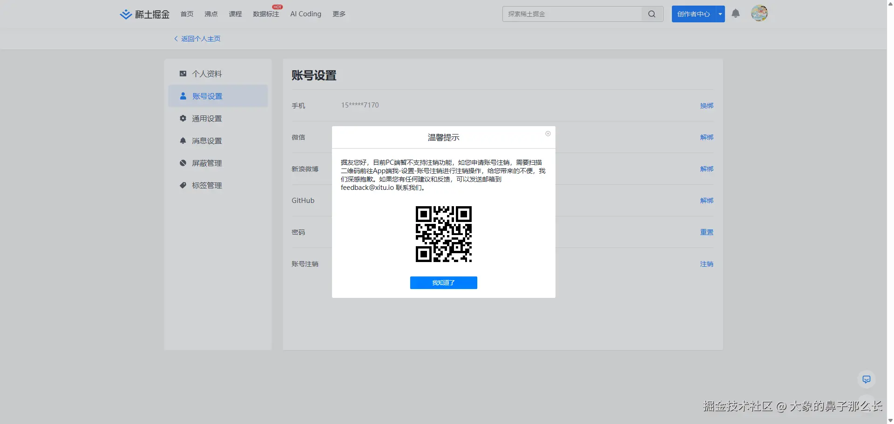Click the 探索稀土掘金 search input field

pyautogui.click(x=573, y=13)
